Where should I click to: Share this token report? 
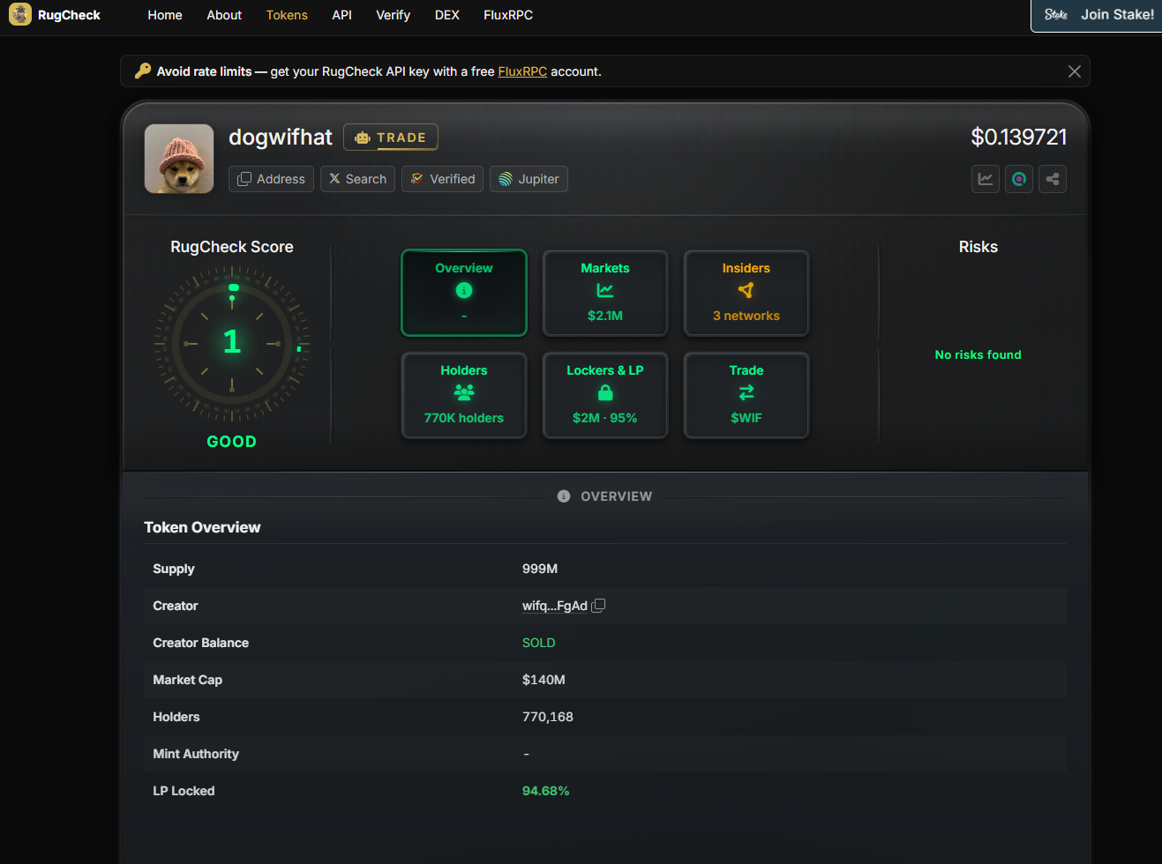coord(1053,179)
